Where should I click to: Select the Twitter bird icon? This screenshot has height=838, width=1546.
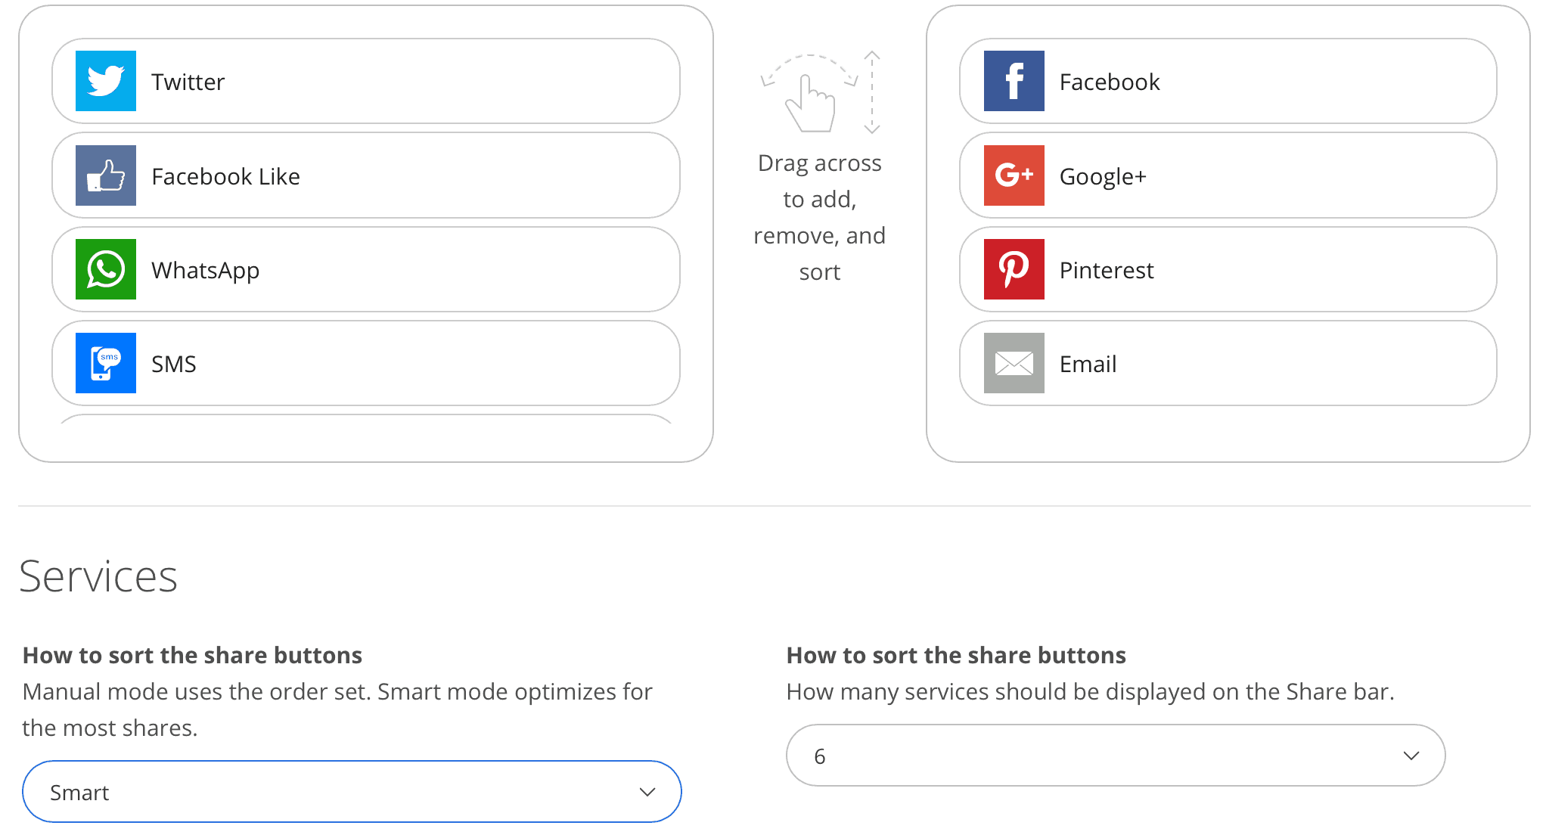[x=105, y=80]
